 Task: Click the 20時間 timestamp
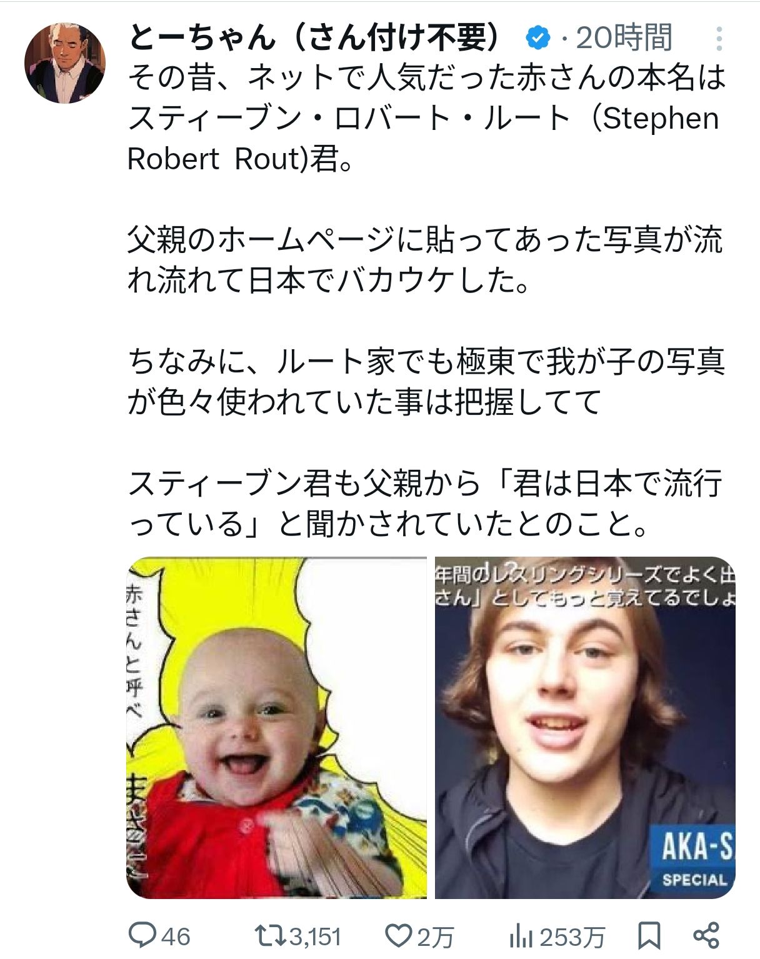tap(624, 38)
